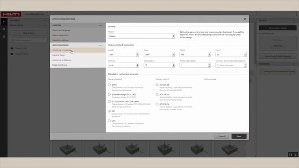Choose the ACI 318-11 design method
Viewport: 299px width, 168px height.
coord(157,94)
